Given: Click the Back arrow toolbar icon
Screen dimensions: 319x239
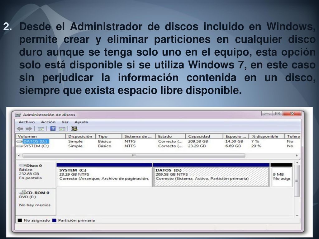Looking at the screenshot, I should [20, 129].
